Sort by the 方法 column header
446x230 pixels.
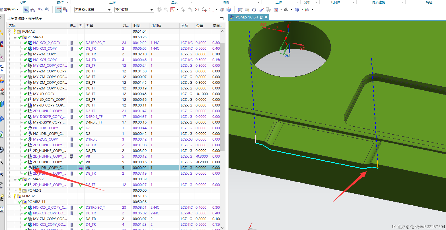click(187, 26)
